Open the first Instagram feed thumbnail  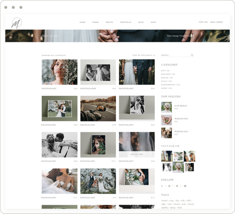point(166,156)
